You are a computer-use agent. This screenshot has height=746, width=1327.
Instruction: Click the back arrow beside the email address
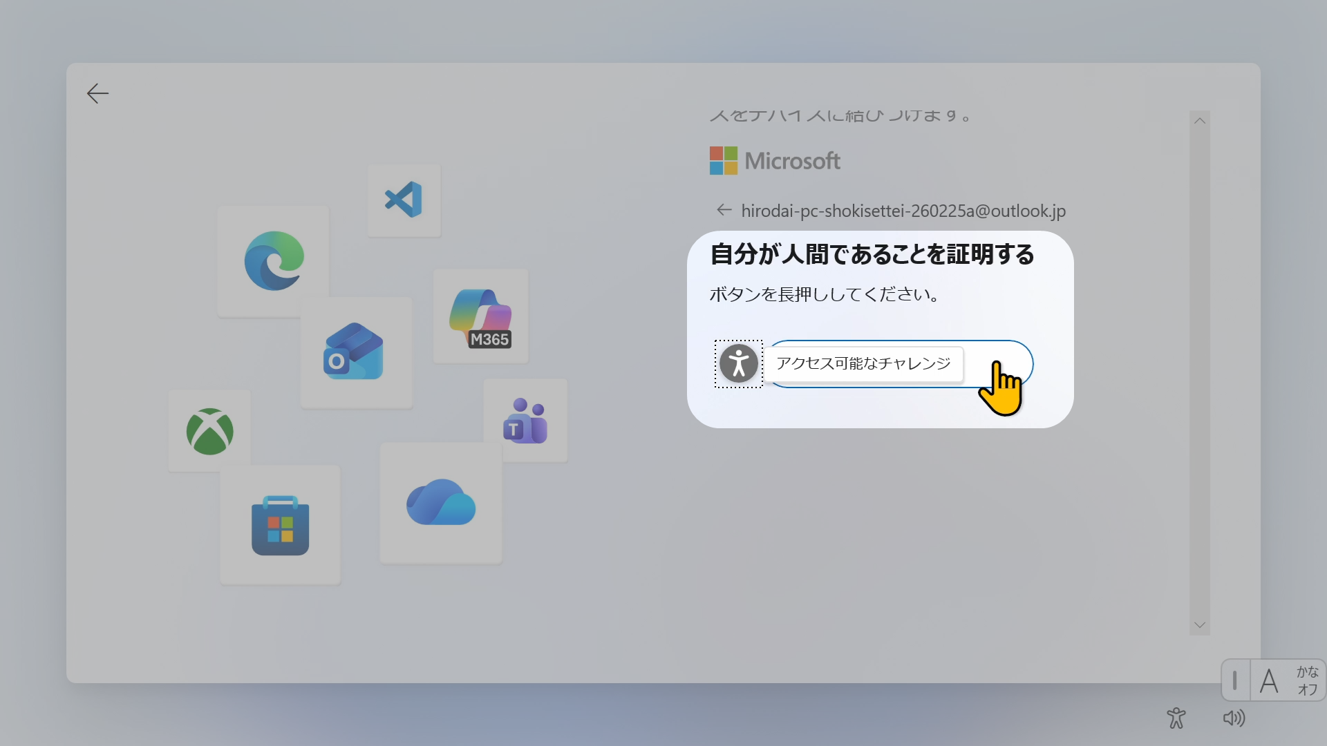(x=724, y=211)
